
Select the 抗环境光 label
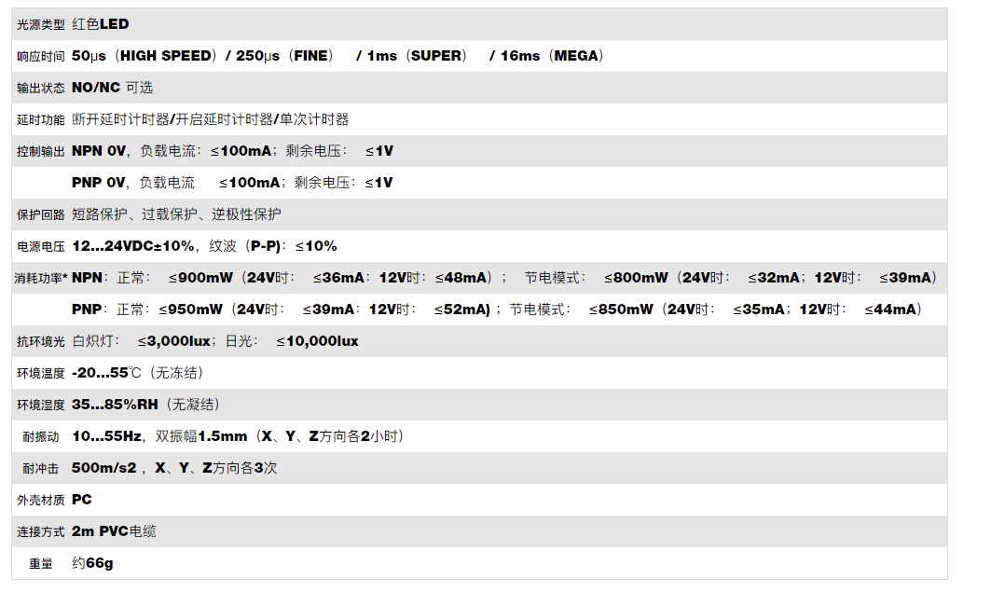(x=40, y=342)
